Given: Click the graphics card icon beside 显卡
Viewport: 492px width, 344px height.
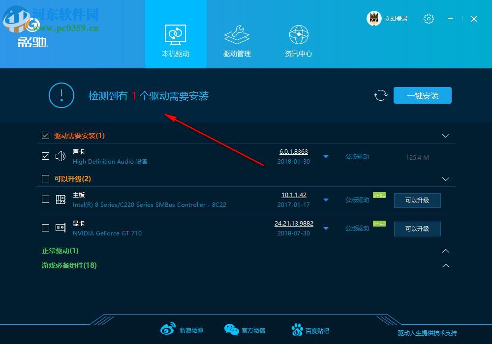Looking at the screenshot, I should point(60,228).
